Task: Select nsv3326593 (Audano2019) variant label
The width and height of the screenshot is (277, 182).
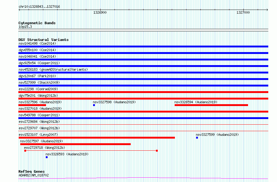Action: (x=67, y=154)
